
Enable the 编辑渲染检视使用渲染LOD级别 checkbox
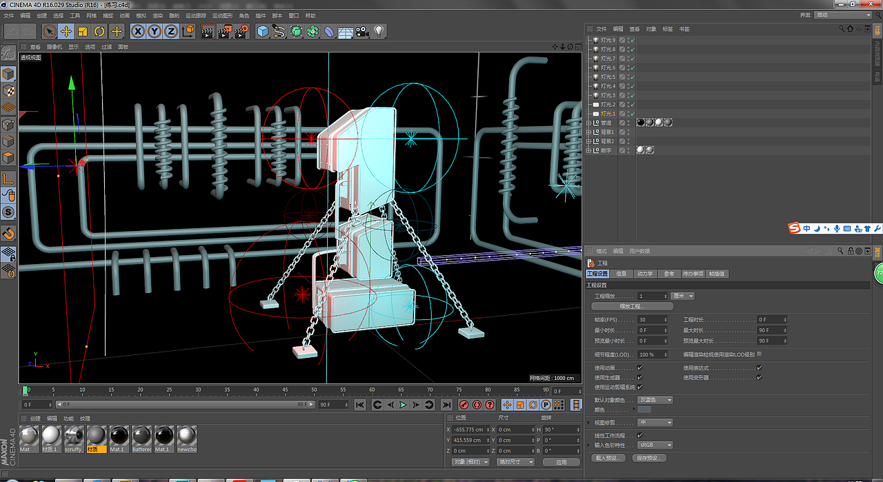(760, 354)
